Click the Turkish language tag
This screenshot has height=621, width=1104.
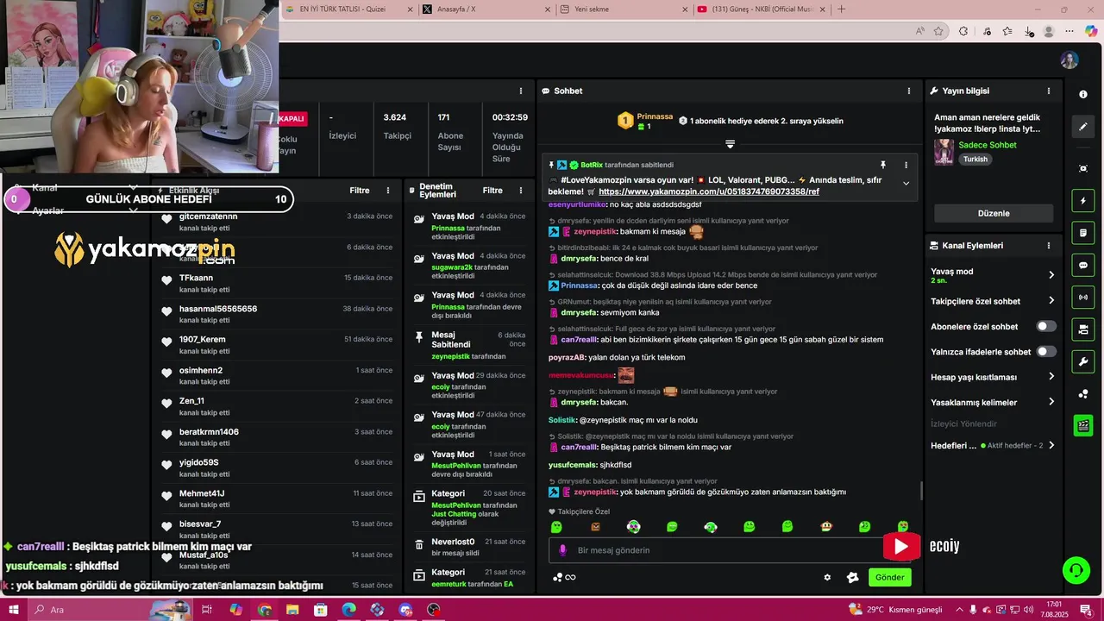[x=975, y=160]
